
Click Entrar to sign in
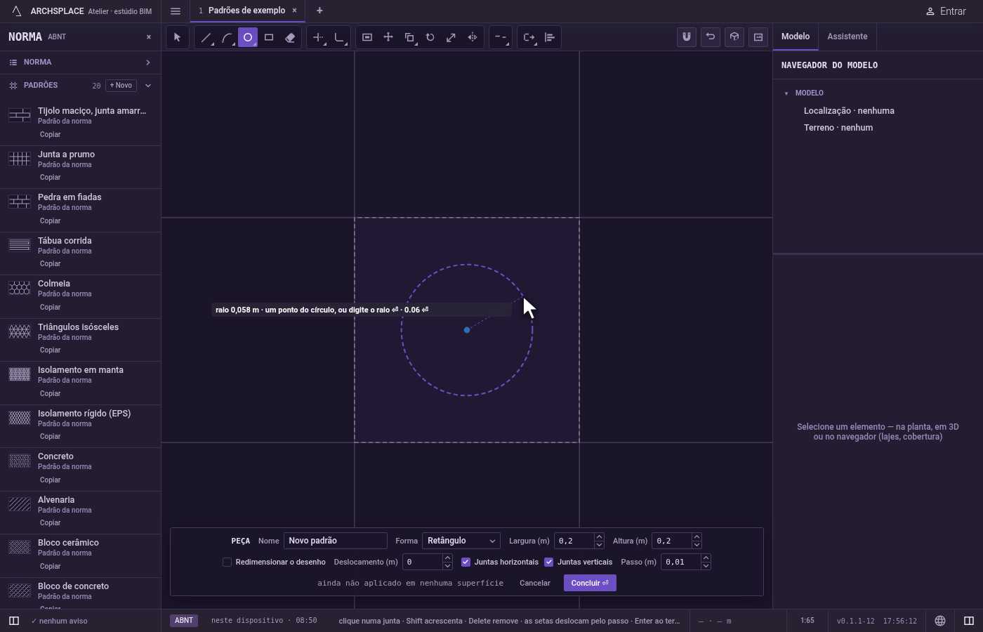point(946,11)
